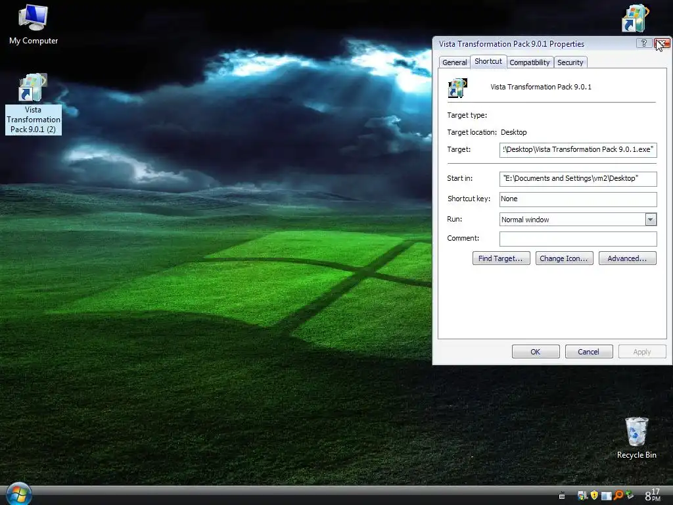Click the greyed Apply button
This screenshot has height=505, width=673.
pyautogui.click(x=642, y=352)
